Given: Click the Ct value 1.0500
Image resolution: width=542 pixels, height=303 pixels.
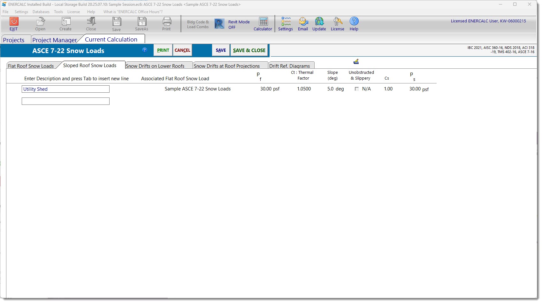Looking at the screenshot, I should pyautogui.click(x=304, y=89).
